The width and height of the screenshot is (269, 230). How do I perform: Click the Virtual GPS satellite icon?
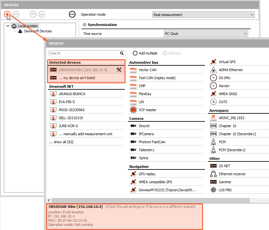(x=213, y=62)
